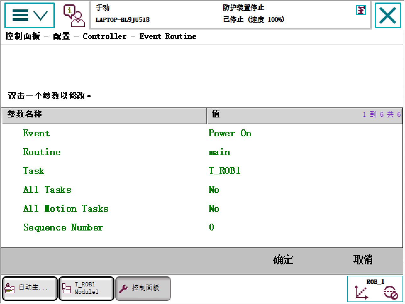Viewport: 405px width, 304px height.
Task: Select the Task parameter name
Action: pyautogui.click(x=34, y=171)
